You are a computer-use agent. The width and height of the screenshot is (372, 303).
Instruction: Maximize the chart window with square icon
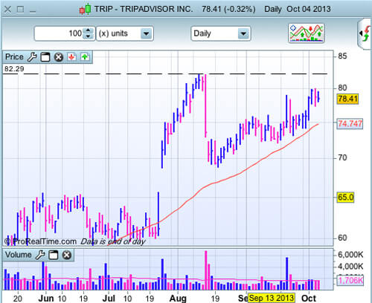coord(21,10)
